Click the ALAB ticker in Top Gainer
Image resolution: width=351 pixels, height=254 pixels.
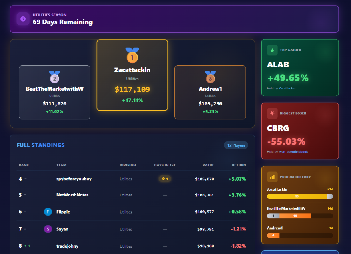[x=278, y=65]
